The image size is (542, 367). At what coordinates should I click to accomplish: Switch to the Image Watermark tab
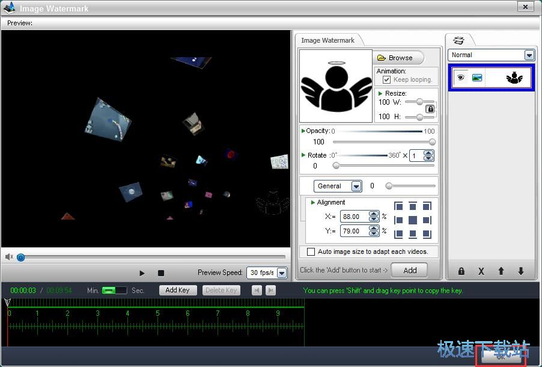tap(327, 40)
